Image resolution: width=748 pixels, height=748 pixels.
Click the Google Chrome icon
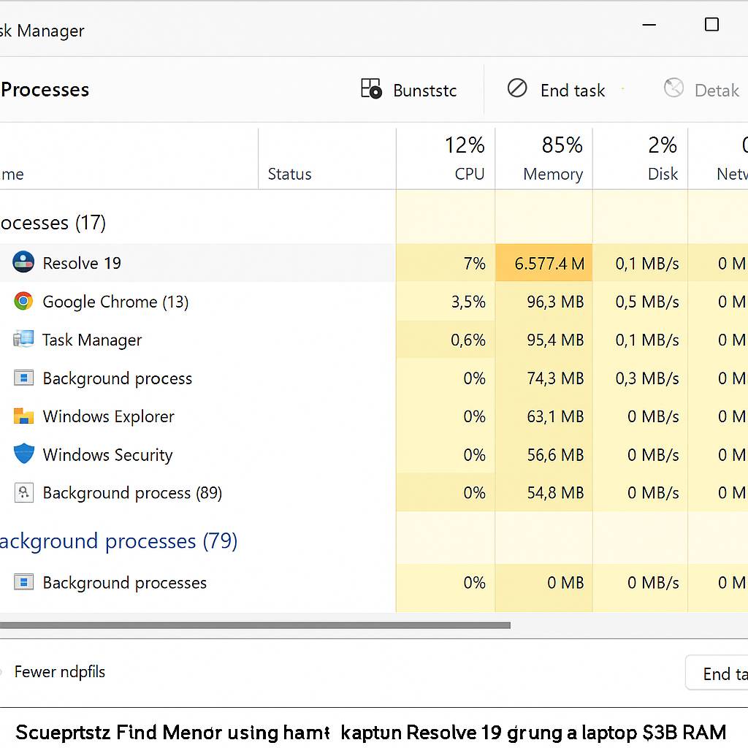click(23, 302)
